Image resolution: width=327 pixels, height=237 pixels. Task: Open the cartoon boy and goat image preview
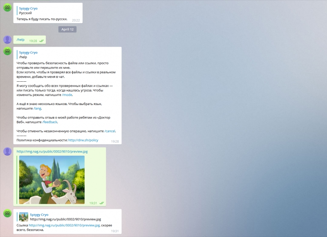click(52, 180)
